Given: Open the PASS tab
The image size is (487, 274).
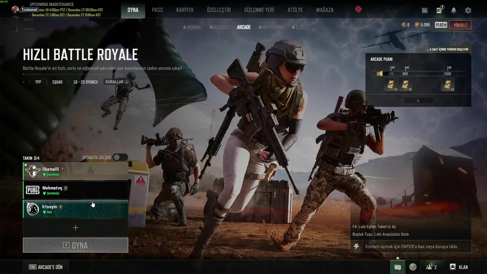Looking at the screenshot, I should coord(157,10).
